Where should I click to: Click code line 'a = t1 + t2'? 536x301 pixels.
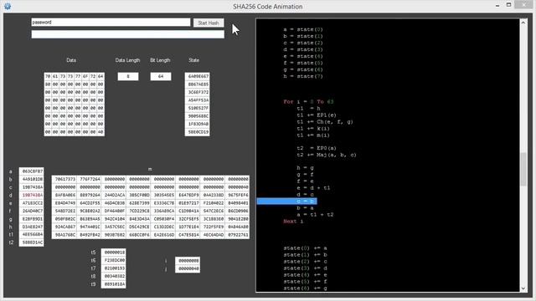pyautogui.click(x=315, y=214)
